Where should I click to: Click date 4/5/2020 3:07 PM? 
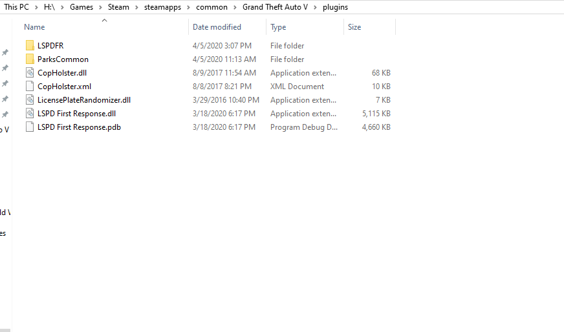[222, 46]
